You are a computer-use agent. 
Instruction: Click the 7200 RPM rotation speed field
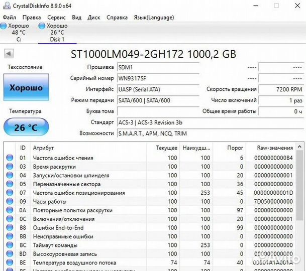(281, 89)
